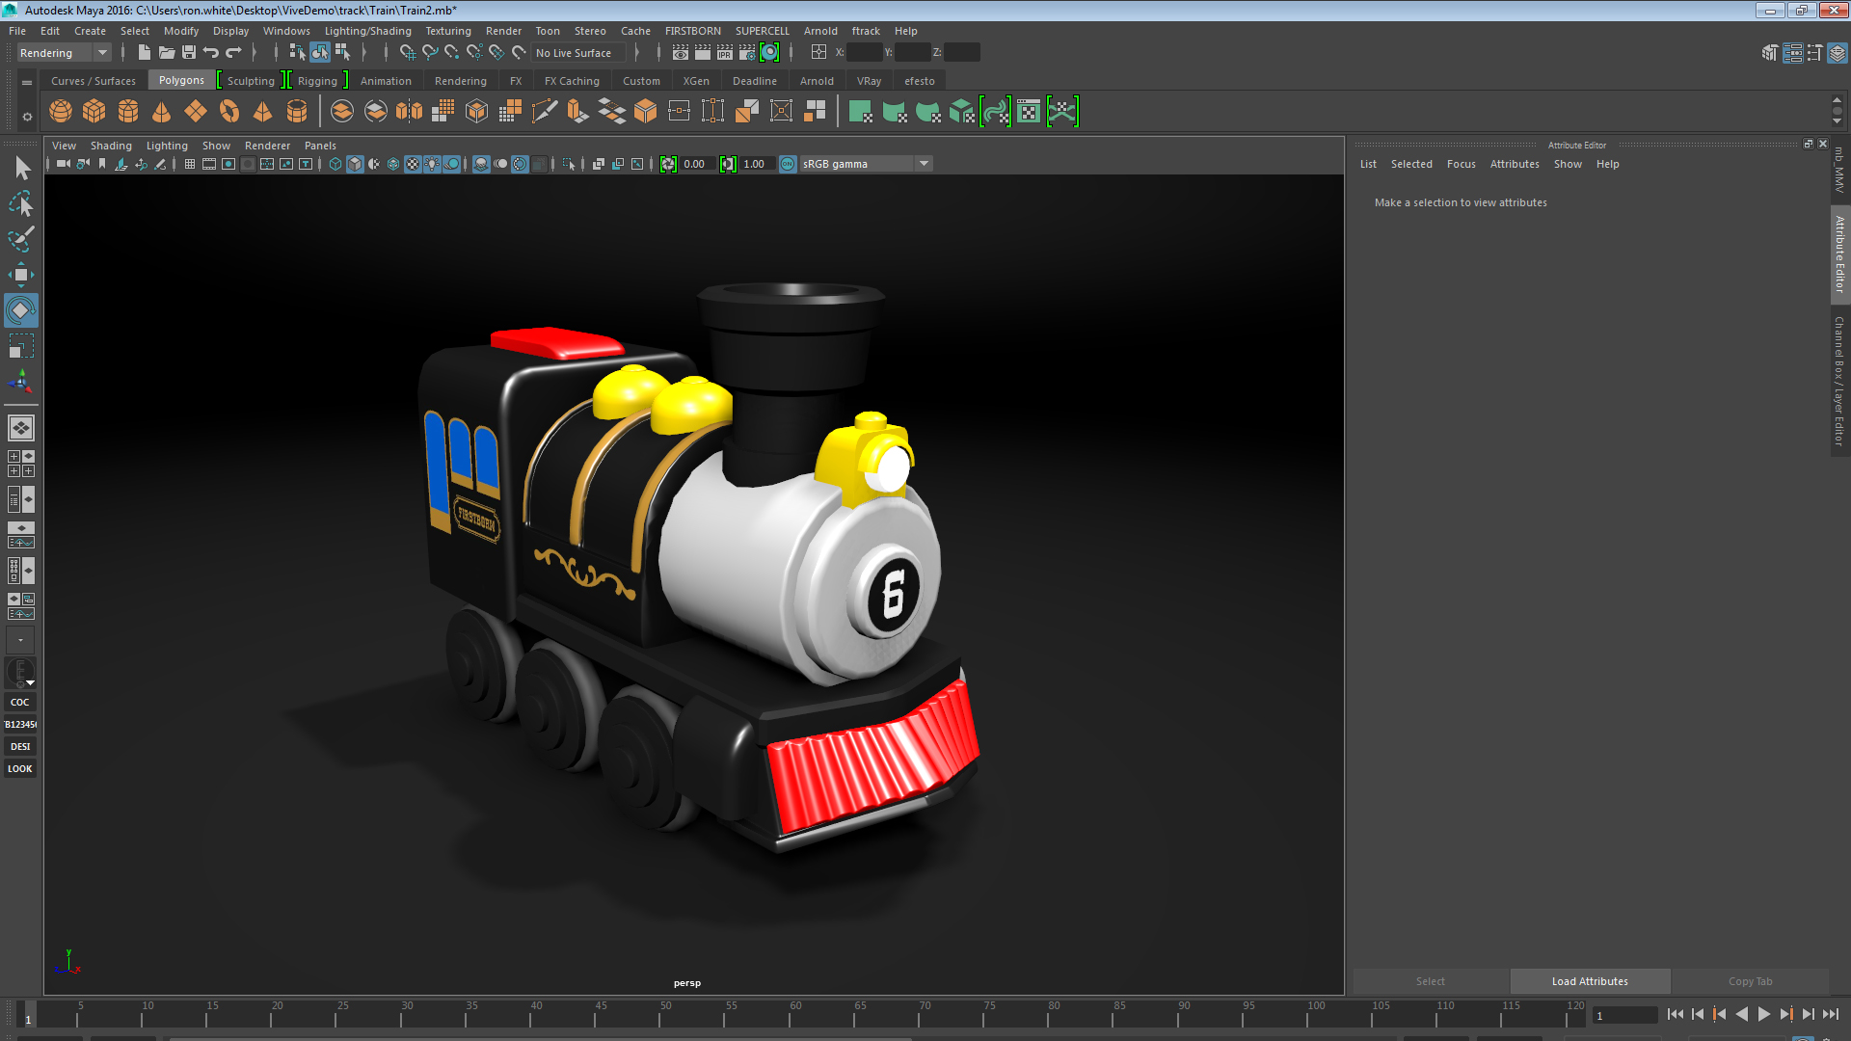Image resolution: width=1851 pixels, height=1041 pixels.
Task: Create a polygon sphere from the shelf
Action: click(61, 112)
